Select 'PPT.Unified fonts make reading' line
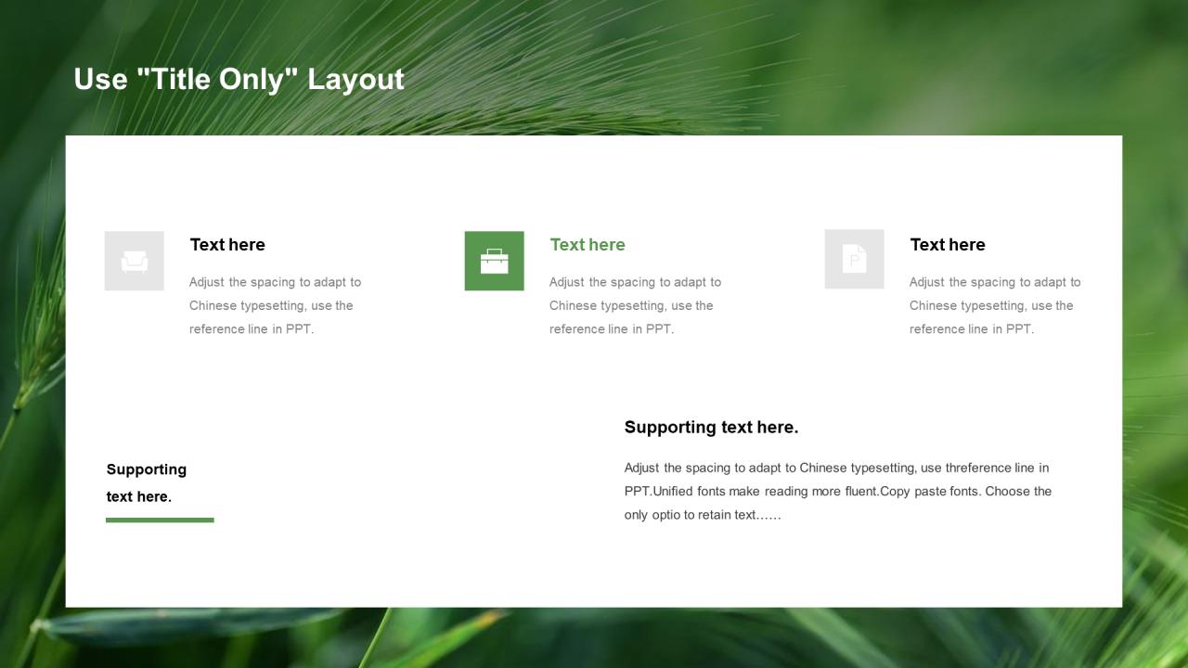The image size is (1188, 668). 716,492
